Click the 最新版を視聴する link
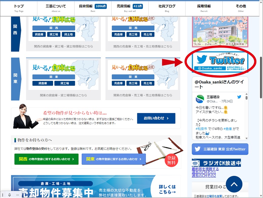 pos(205,169)
